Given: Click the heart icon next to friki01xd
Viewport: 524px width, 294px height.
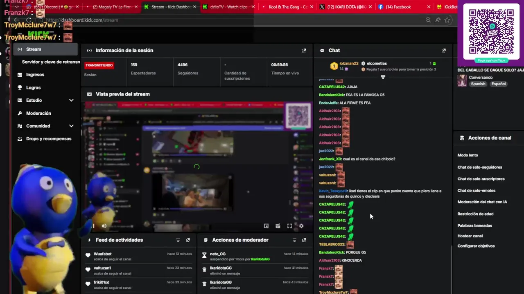Looking at the screenshot, I should point(88,284).
